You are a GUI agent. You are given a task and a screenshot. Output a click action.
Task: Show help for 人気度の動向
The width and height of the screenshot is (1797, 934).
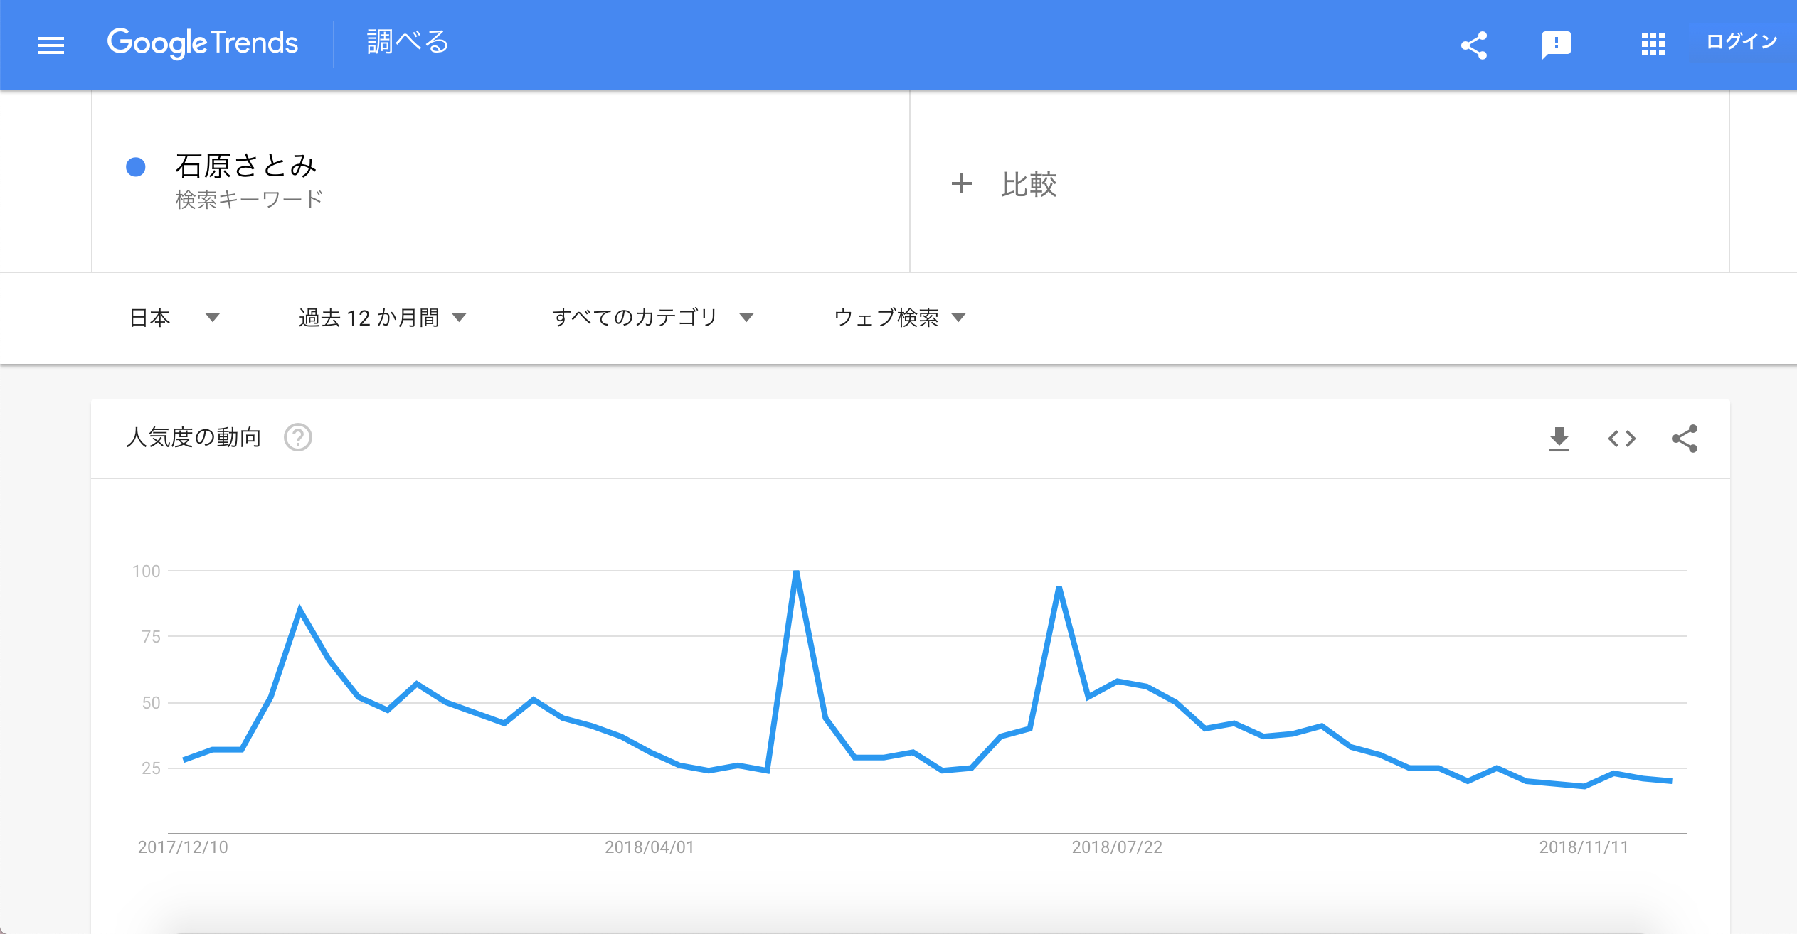click(297, 437)
